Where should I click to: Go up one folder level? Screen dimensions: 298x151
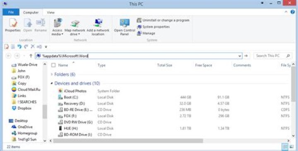pyautogui.click(x=31, y=56)
